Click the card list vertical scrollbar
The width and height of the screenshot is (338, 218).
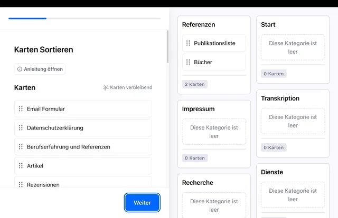(x=168, y=46)
